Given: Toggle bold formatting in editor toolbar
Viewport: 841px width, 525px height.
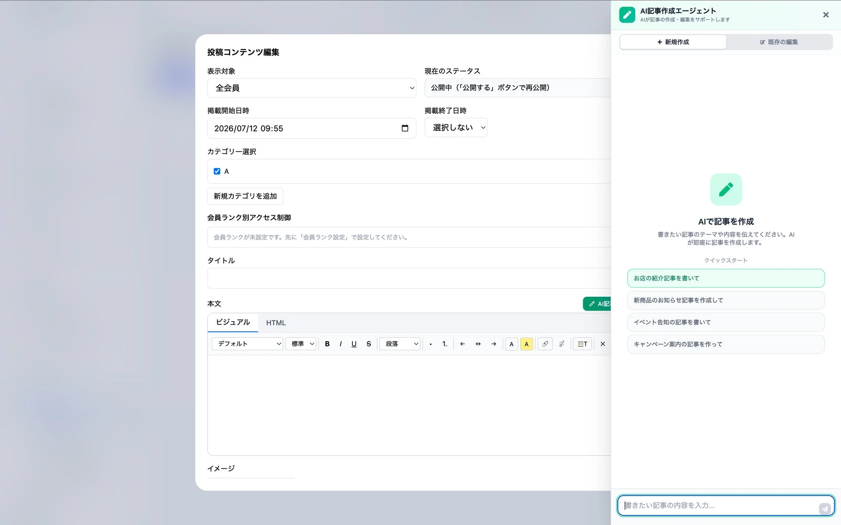Looking at the screenshot, I should 327,344.
